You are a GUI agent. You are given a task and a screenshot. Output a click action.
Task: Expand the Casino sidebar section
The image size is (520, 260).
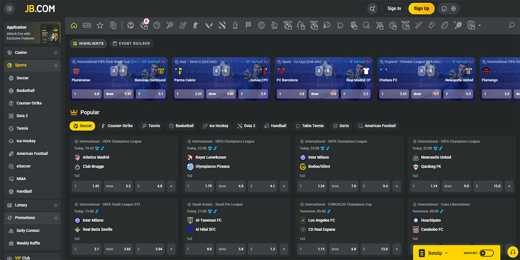tap(55, 52)
